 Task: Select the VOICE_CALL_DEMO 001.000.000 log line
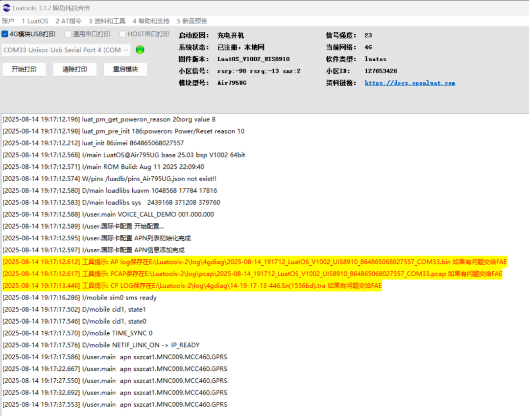pyautogui.click(x=108, y=214)
